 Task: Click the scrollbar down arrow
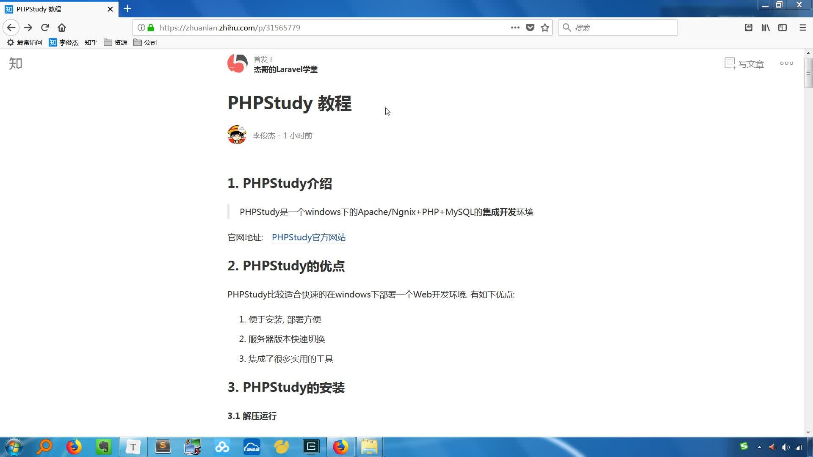tap(808, 432)
